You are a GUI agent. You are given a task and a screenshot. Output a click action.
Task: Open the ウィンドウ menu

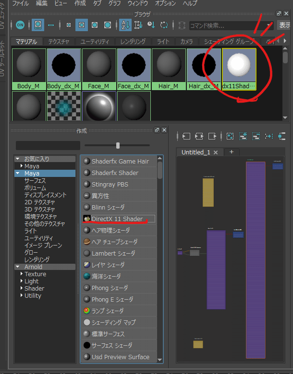click(x=138, y=3)
